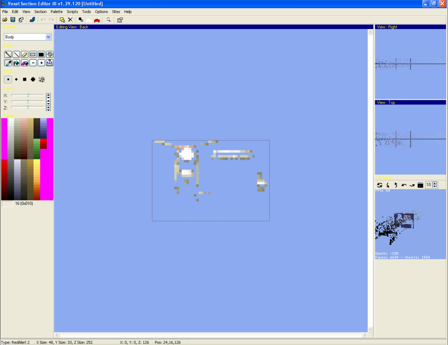Click the editing view vertical scrollbar
Viewport: 448px width, 345px height.
pos(370,181)
